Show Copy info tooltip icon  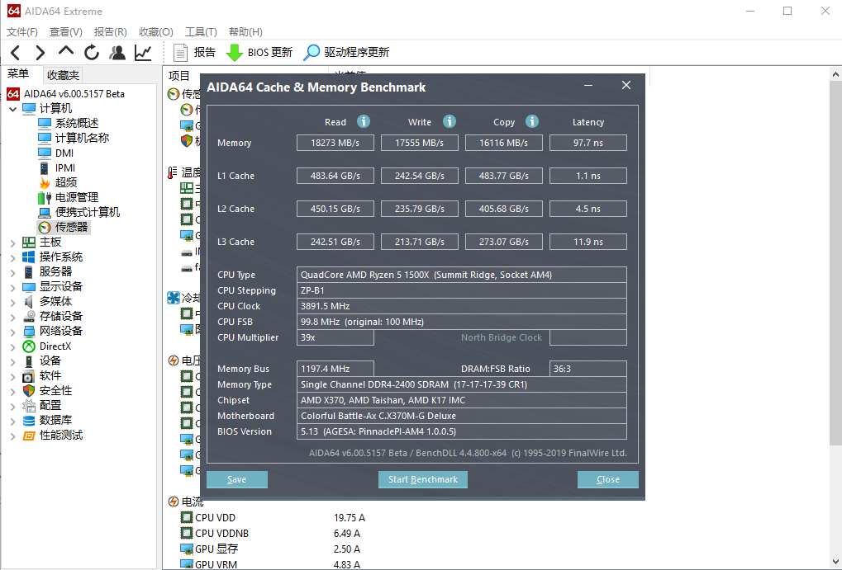tap(532, 121)
